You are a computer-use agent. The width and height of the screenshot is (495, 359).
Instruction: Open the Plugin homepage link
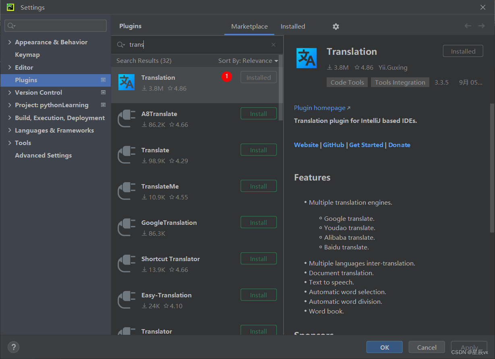[x=322, y=108]
